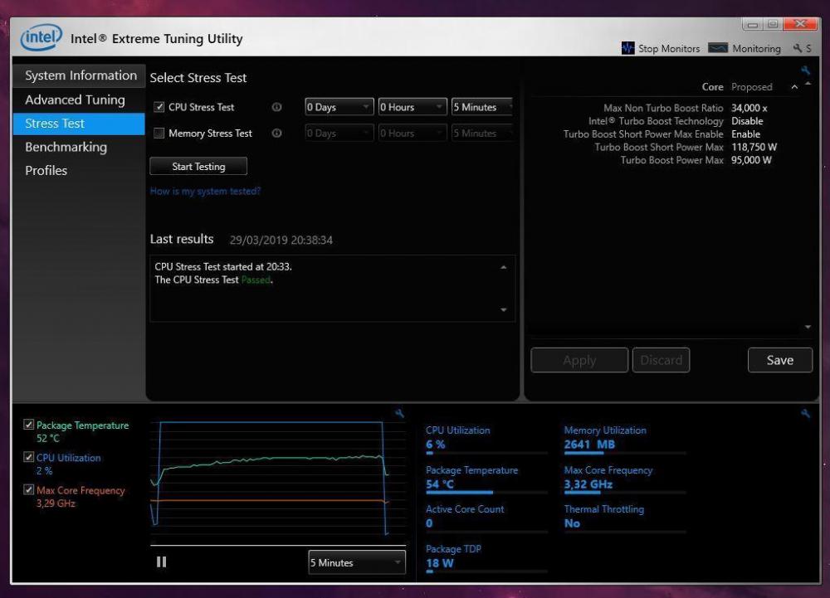Open graph settings wrench above the chart
The width and height of the screenshot is (830, 598).
pos(399,413)
